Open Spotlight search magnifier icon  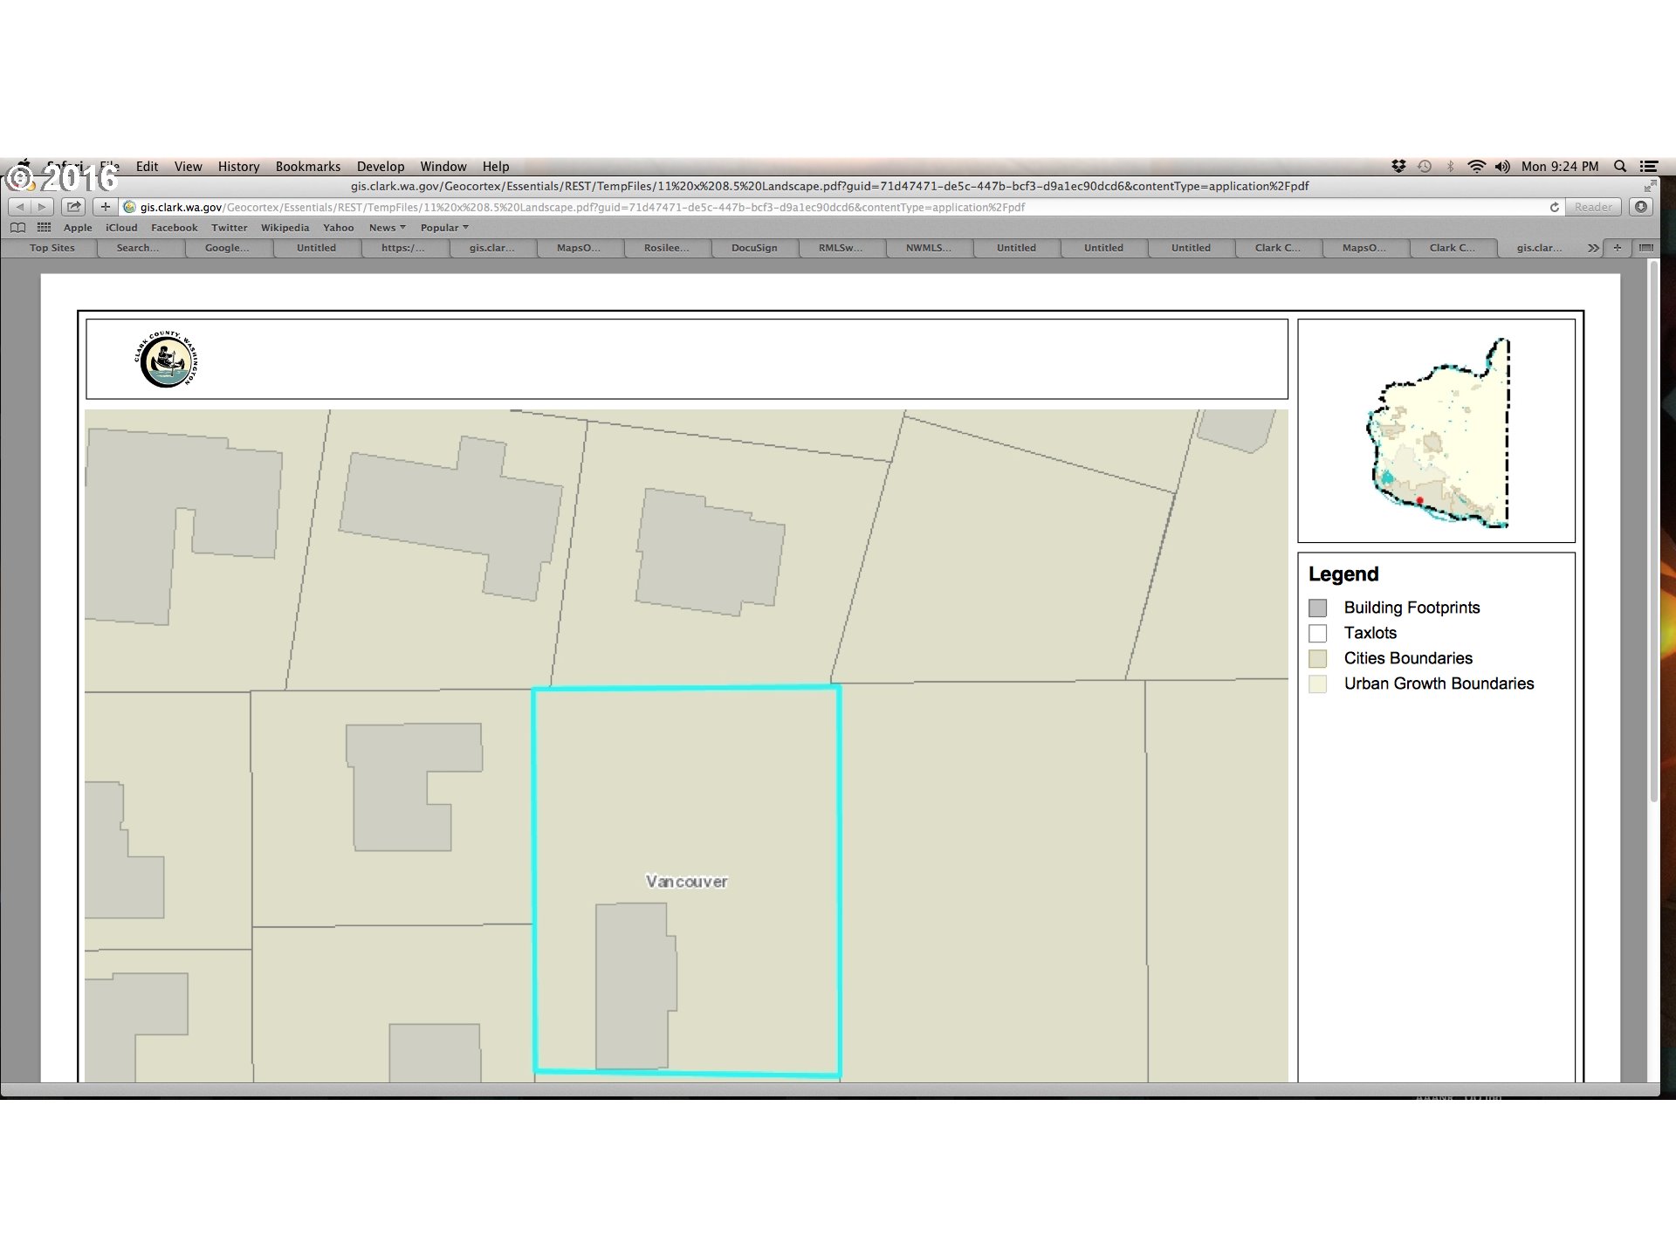(x=1620, y=167)
